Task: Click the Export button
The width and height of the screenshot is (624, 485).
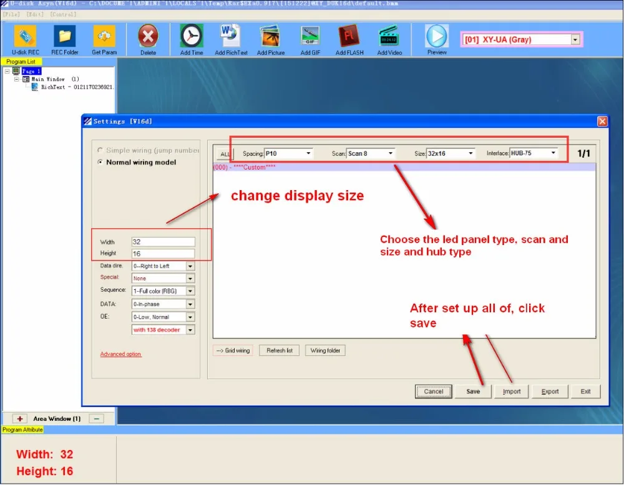Action: (550, 391)
